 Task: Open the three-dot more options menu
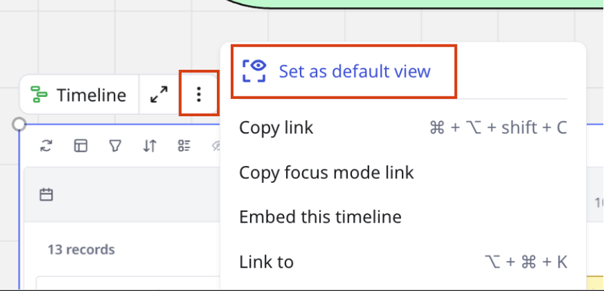(198, 94)
